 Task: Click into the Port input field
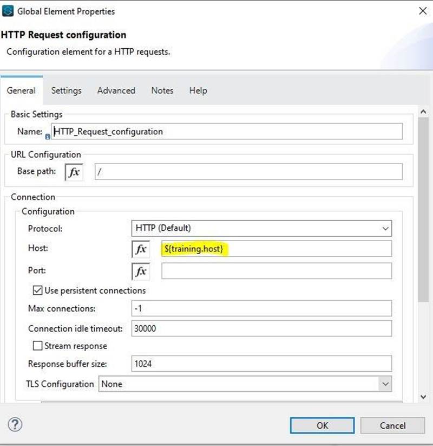pos(276,271)
